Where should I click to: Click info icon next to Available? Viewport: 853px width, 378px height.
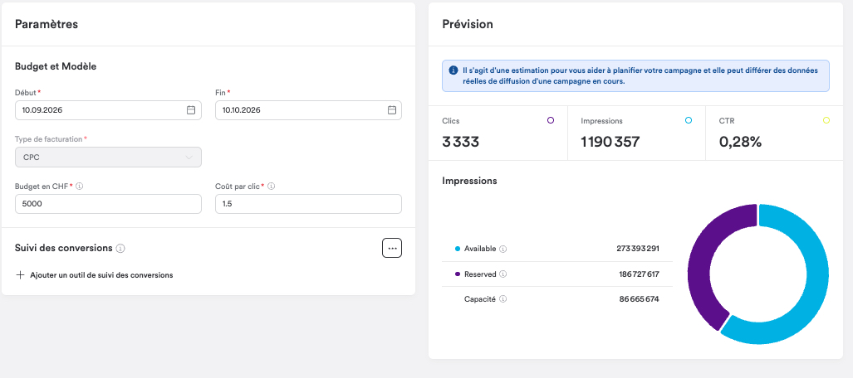503,249
